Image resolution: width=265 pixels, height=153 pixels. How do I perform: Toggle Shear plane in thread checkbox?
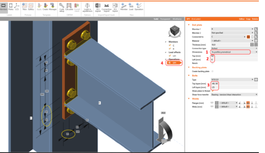coord(212,91)
